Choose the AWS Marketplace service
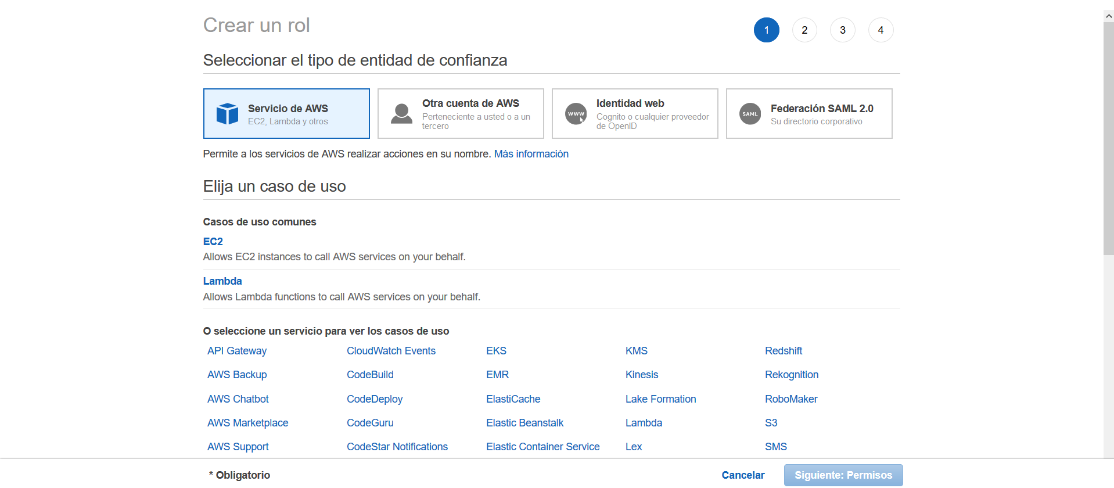Screen dimensions: 1114x488 point(247,423)
